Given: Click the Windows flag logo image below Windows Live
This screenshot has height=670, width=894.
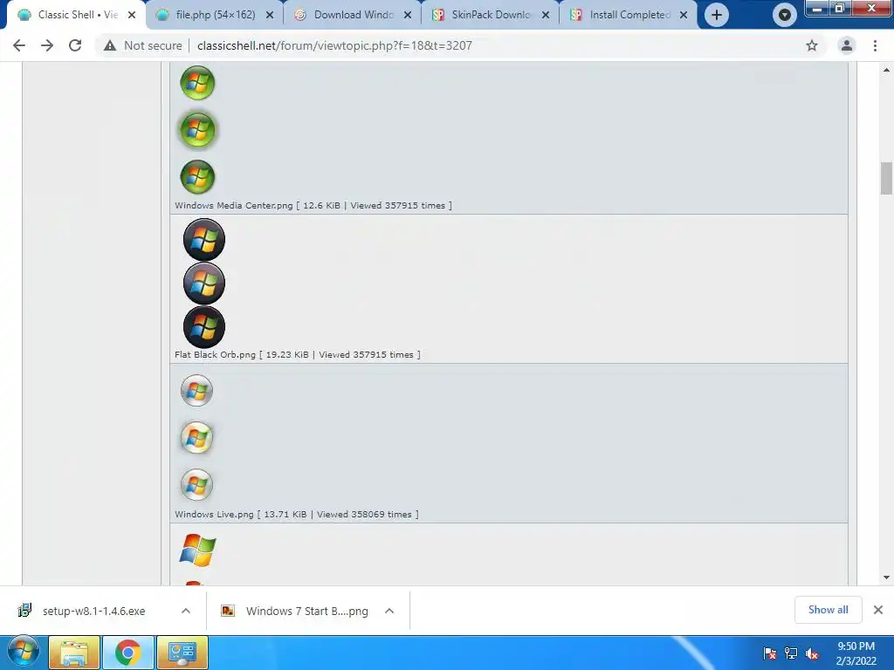Looking at the screenshot, I should pos(197,550).
